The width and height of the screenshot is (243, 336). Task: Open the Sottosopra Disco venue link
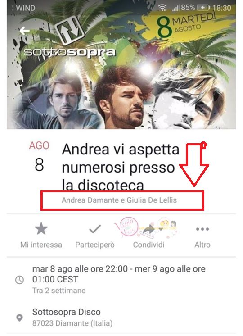coord(66,312)
